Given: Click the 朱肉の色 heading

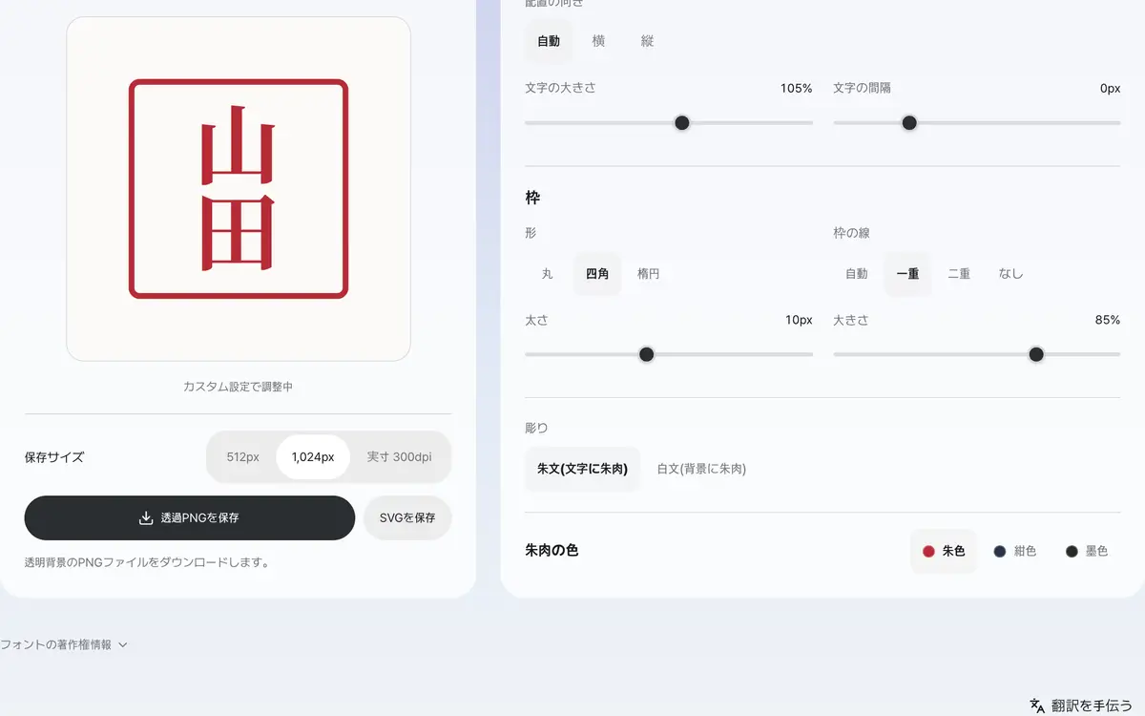Looking at the screenshot, I should 552,551.
